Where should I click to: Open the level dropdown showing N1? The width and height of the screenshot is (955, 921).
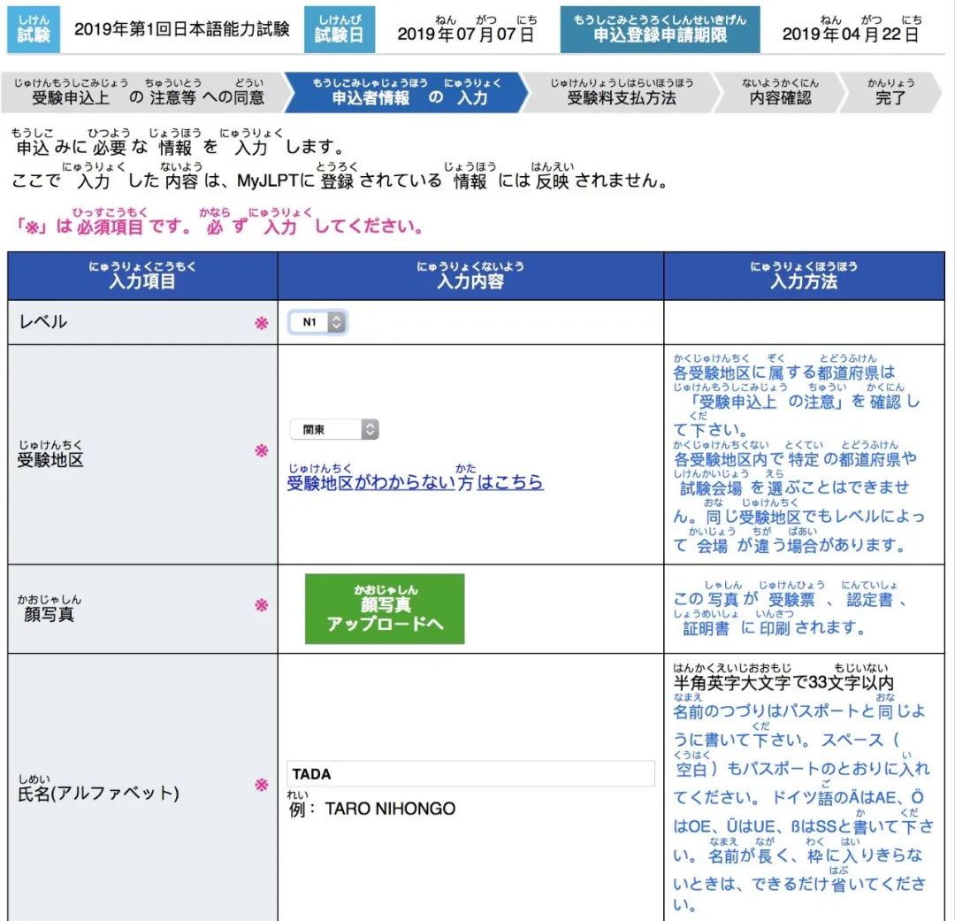pos(314,321)
